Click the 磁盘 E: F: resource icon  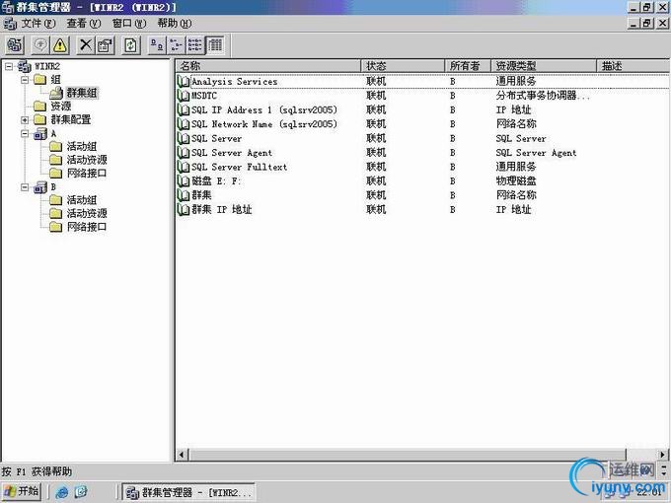184,180
